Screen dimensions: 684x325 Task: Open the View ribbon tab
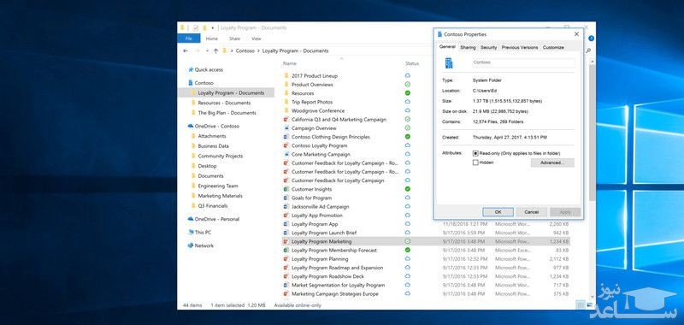coord(256,38)
